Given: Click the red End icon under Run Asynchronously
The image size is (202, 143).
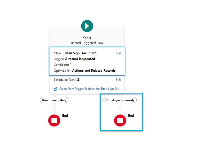Looking at the screenshot, I should 120,120.
